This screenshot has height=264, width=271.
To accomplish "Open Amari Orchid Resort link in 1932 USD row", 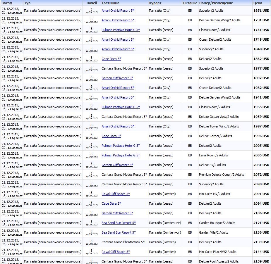I will coord(118,88).
